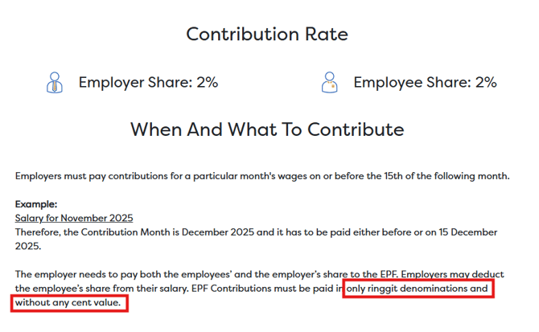539x332 pixels.
Task: Select the Employee Share: 2% text
Action: (425, 82)
